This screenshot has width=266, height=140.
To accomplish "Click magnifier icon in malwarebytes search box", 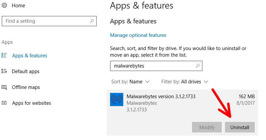I will click(x=198, y=66).
